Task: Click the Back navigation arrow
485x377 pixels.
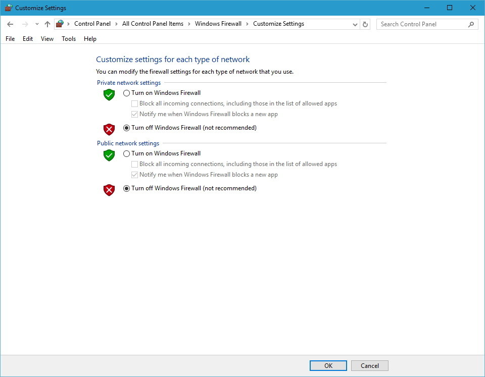Action: [x=10, y=24]
